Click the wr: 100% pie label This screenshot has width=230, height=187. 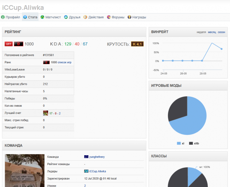(204, 167)
